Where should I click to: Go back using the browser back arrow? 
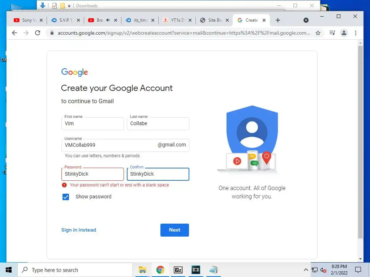click(14, 33)
